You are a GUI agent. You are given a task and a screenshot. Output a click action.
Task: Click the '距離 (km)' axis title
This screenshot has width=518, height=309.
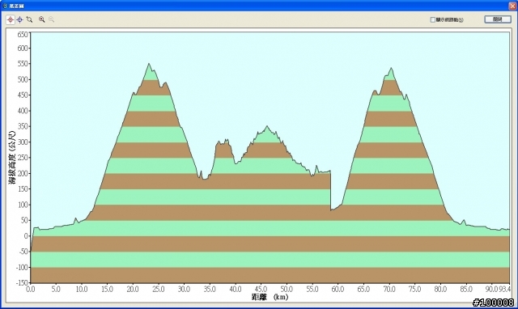(270, 297)
